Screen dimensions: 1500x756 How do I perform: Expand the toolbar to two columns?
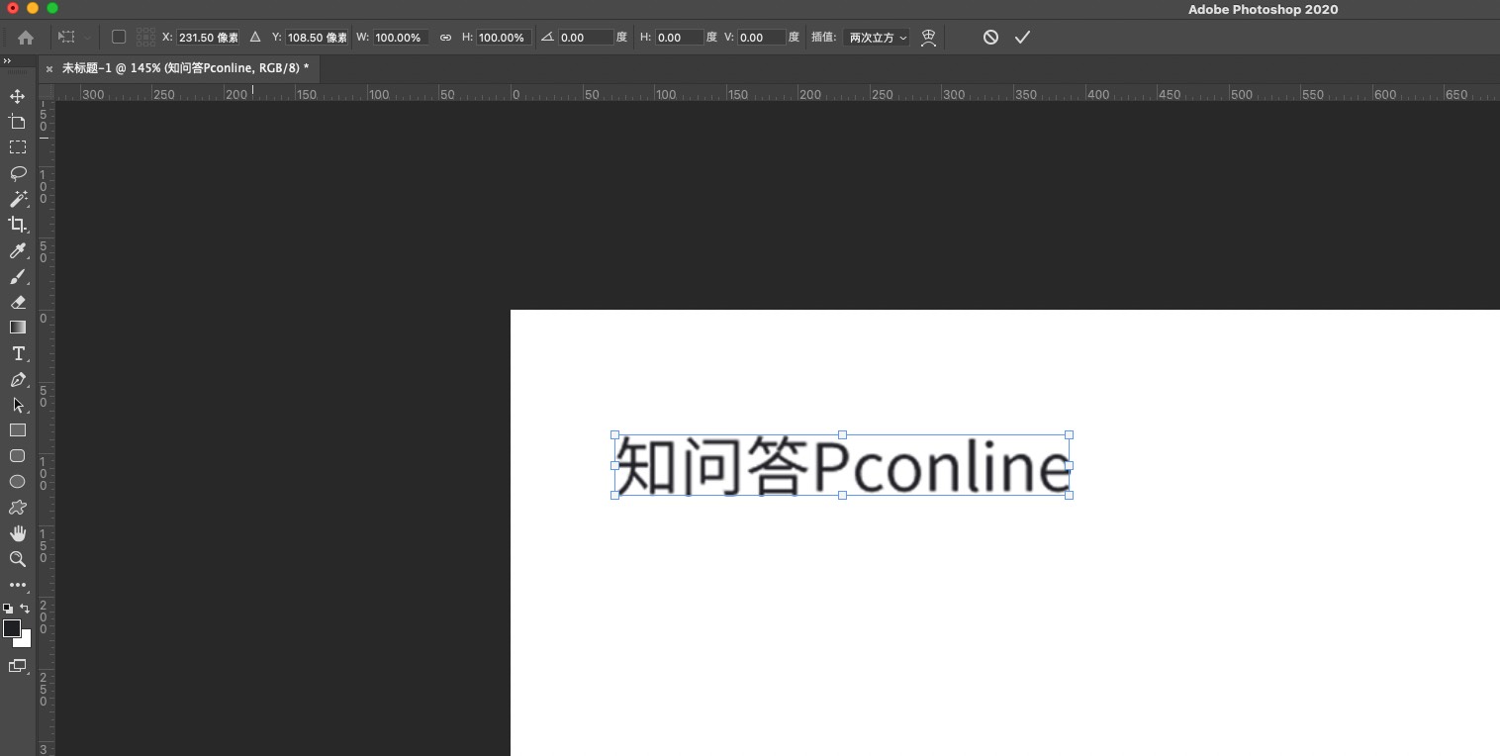[x=7, y=61]
